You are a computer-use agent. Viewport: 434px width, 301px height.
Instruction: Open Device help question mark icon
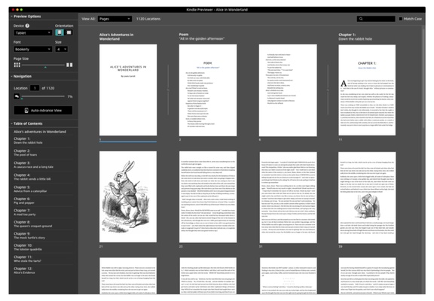27,26
